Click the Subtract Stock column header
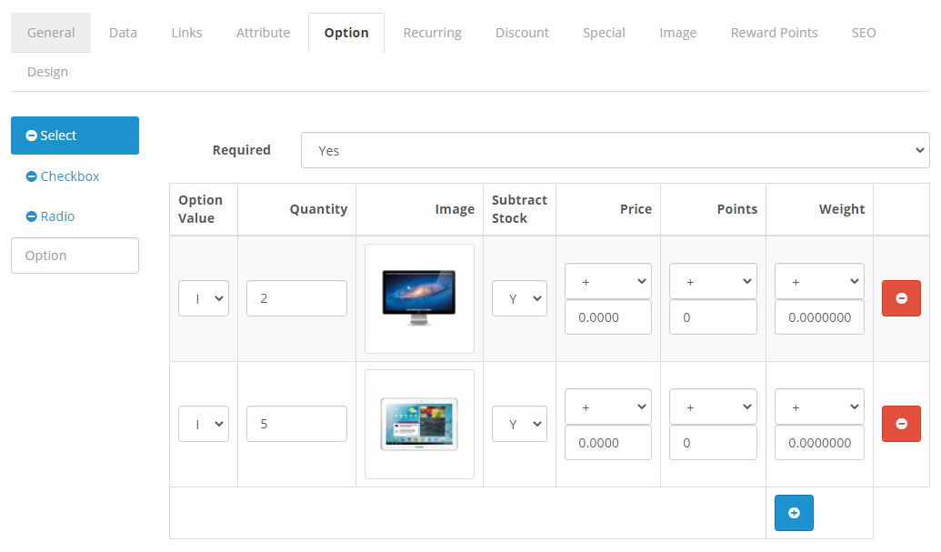This screenshot has height=552, width=941. (x=519, y=209)
